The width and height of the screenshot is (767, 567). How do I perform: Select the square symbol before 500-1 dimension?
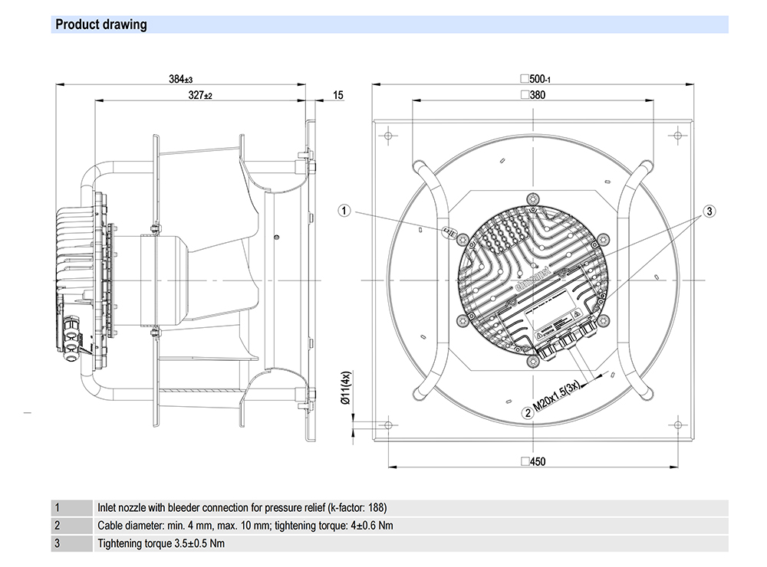coord(525,79)
